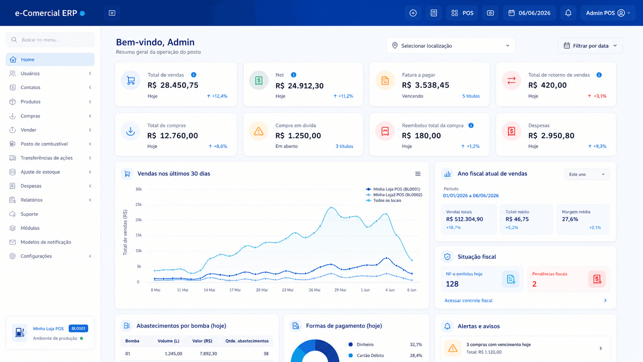Open Despesas in the sidebar
This screenshot has height=362, width=643.
[x=50, y=186]
